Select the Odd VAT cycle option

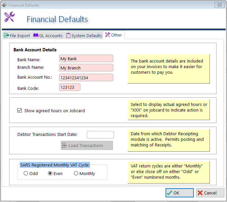[26, 173]
